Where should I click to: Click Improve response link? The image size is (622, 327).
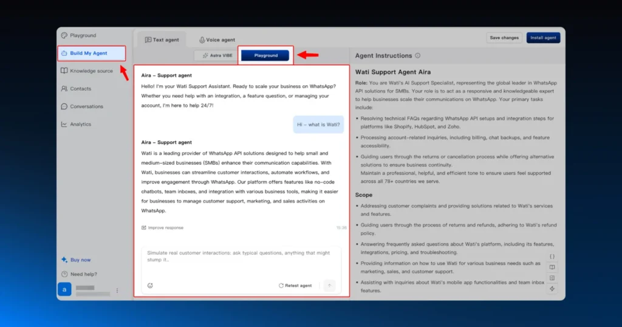163,228
